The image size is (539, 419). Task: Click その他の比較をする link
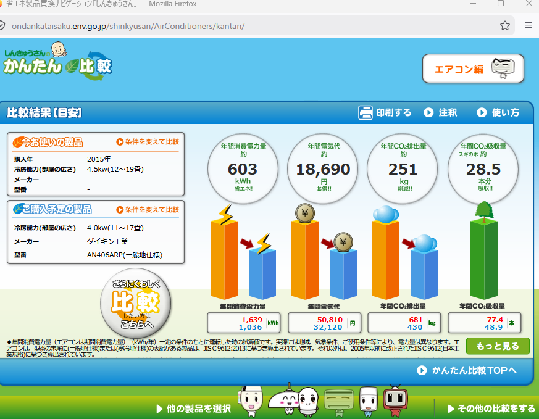(x=491, y=409)
